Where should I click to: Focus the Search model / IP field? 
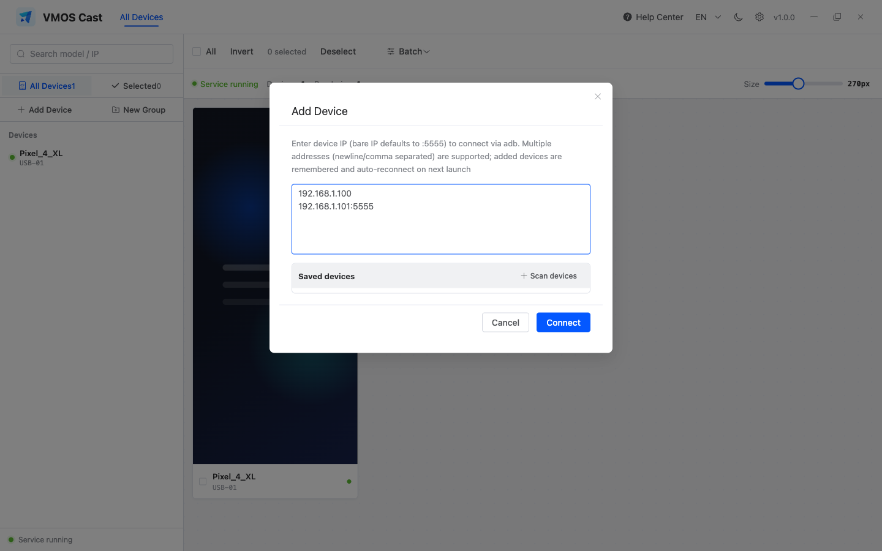point(91,54)
